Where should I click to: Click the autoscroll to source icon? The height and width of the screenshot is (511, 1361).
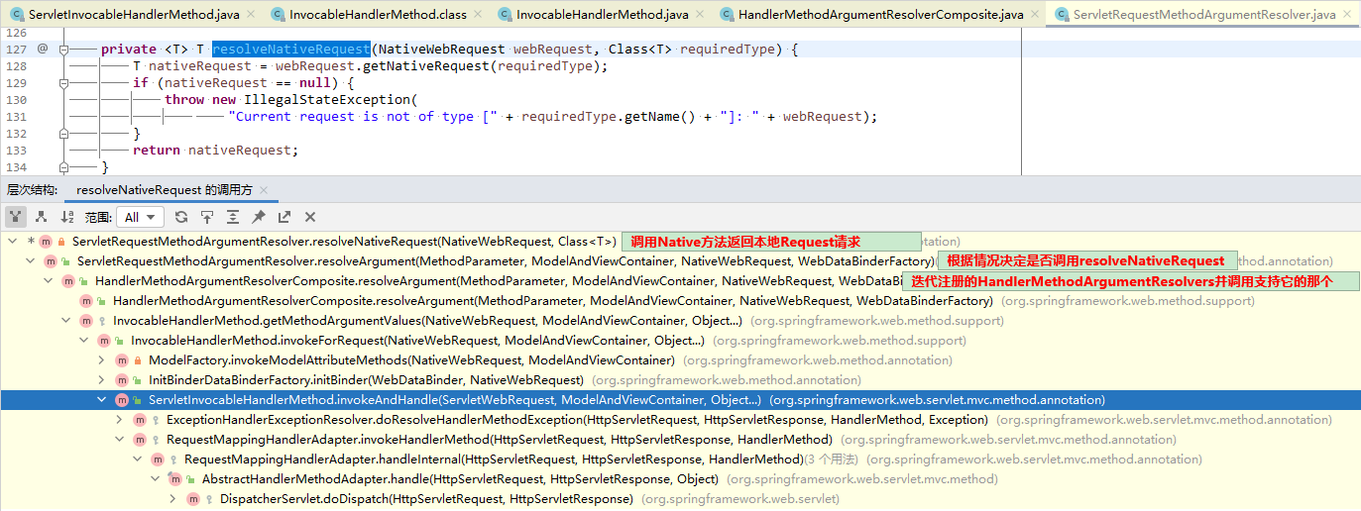point(207,217)
